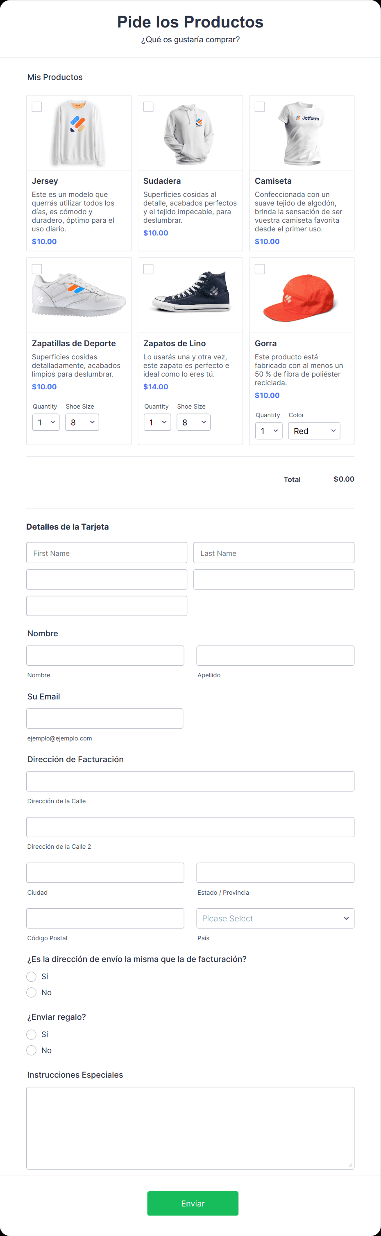Click the white Zapatillas de Deporte image

(79, 295)
